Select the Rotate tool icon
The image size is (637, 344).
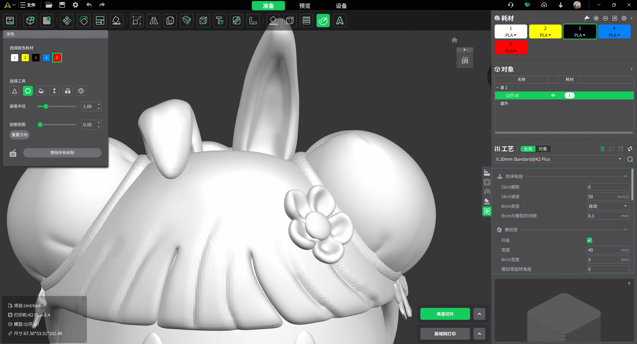coord(84,21)
